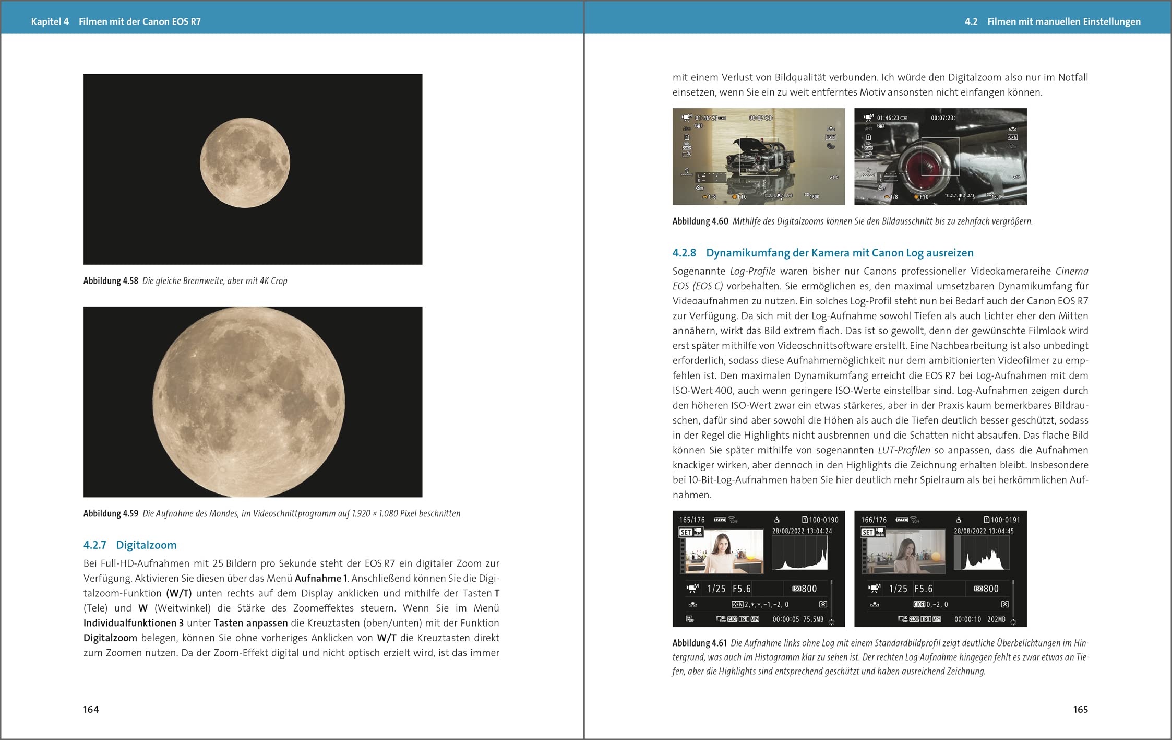The height and width of the screenshot is (740, 1172).
Task: Select the digital zoom magnifier icon in x1.0 screen
Action: 687,154
